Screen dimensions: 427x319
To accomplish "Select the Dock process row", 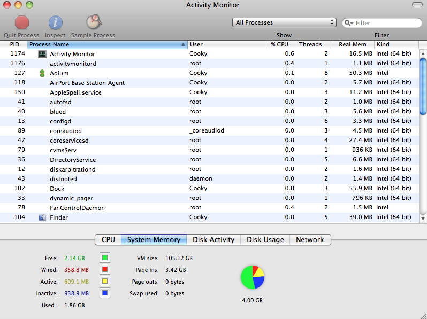I will point(209,189).
